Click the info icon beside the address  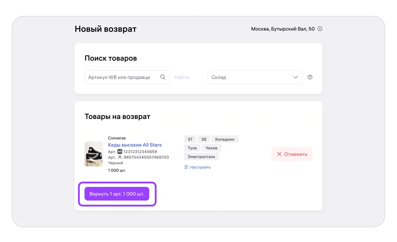click(320, 29)
